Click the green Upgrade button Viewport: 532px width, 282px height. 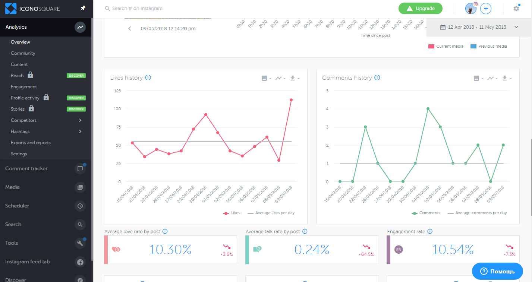point(420,9)
